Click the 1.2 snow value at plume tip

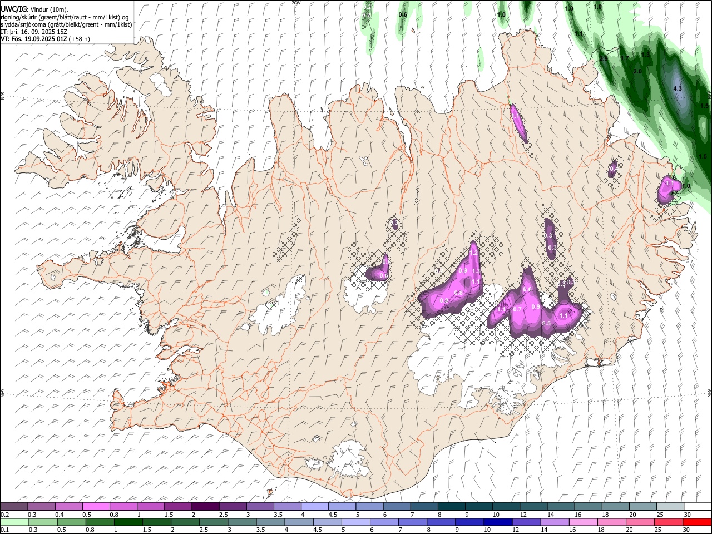(474, 253)
